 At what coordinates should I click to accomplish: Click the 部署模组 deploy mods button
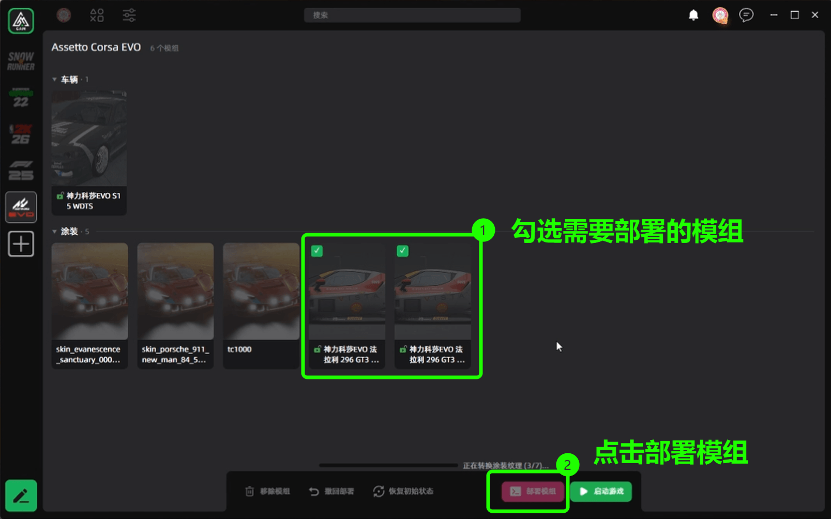tap(532, 491)
